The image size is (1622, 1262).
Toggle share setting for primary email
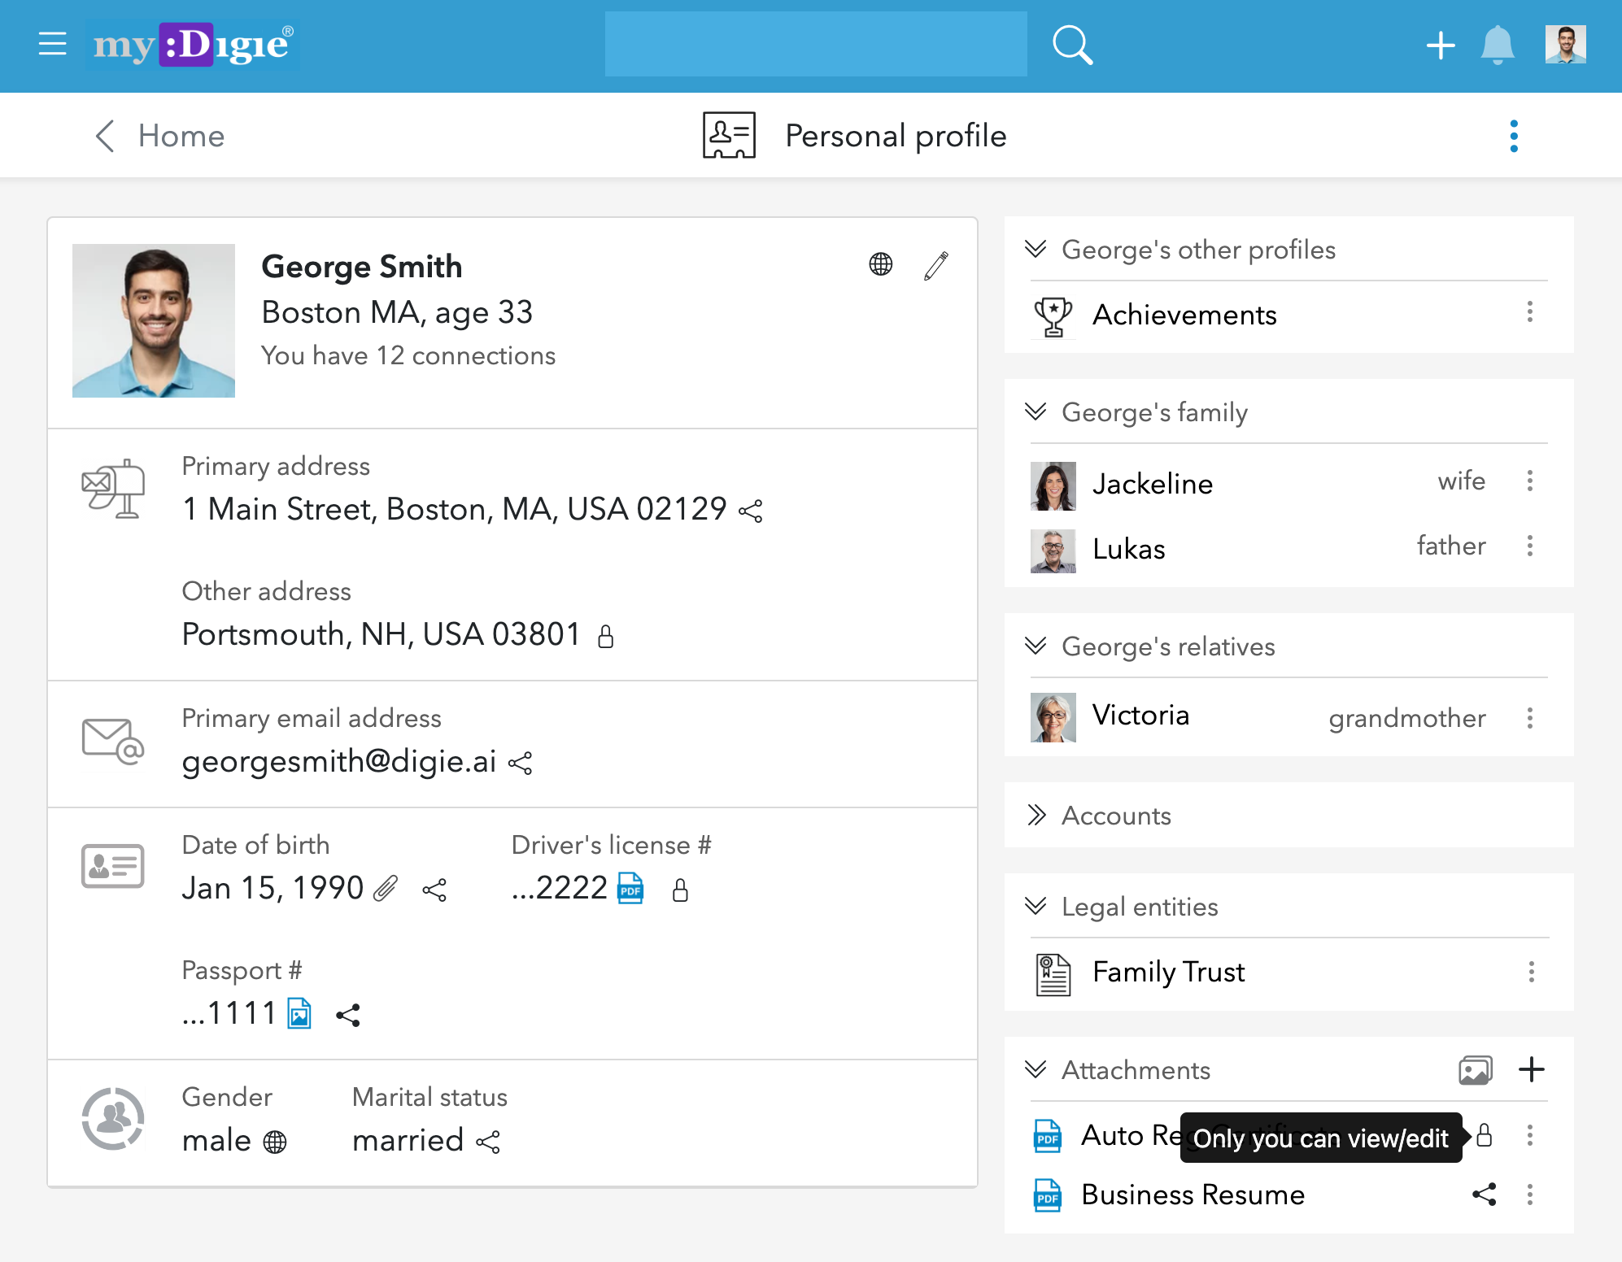[520, 763]
